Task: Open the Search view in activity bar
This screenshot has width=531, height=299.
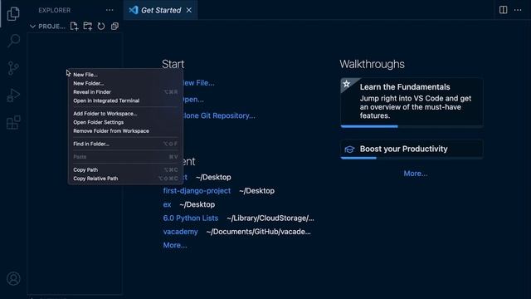Action: click(x=13, y=41)
